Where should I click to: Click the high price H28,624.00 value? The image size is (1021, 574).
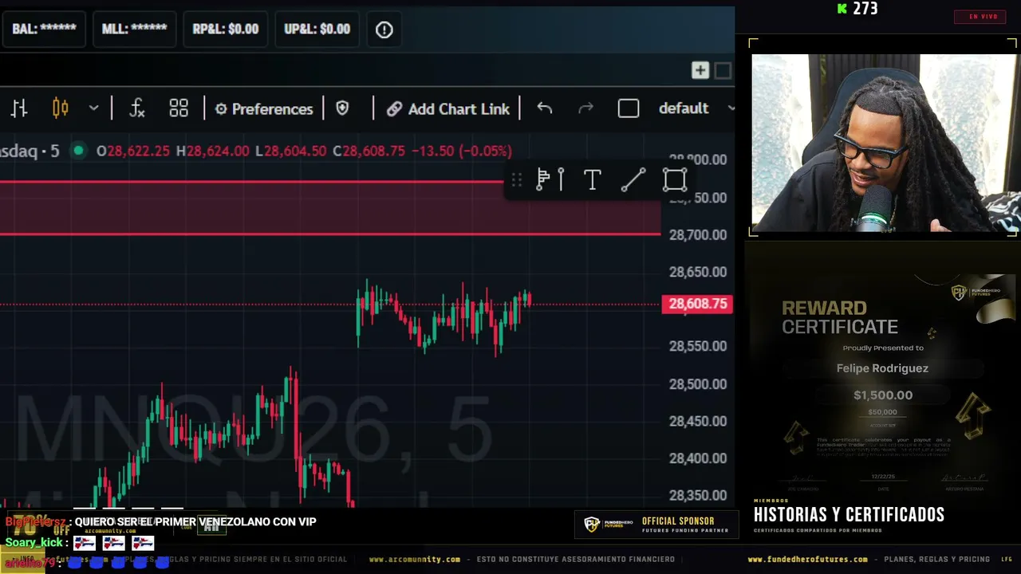pyautogui.click(x=213, y=151)
